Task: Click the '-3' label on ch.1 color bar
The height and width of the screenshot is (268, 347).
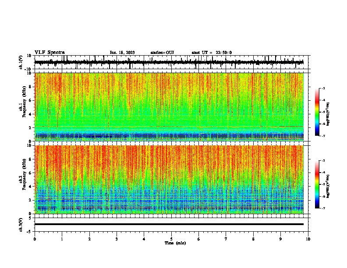Action: pos(323,88)
